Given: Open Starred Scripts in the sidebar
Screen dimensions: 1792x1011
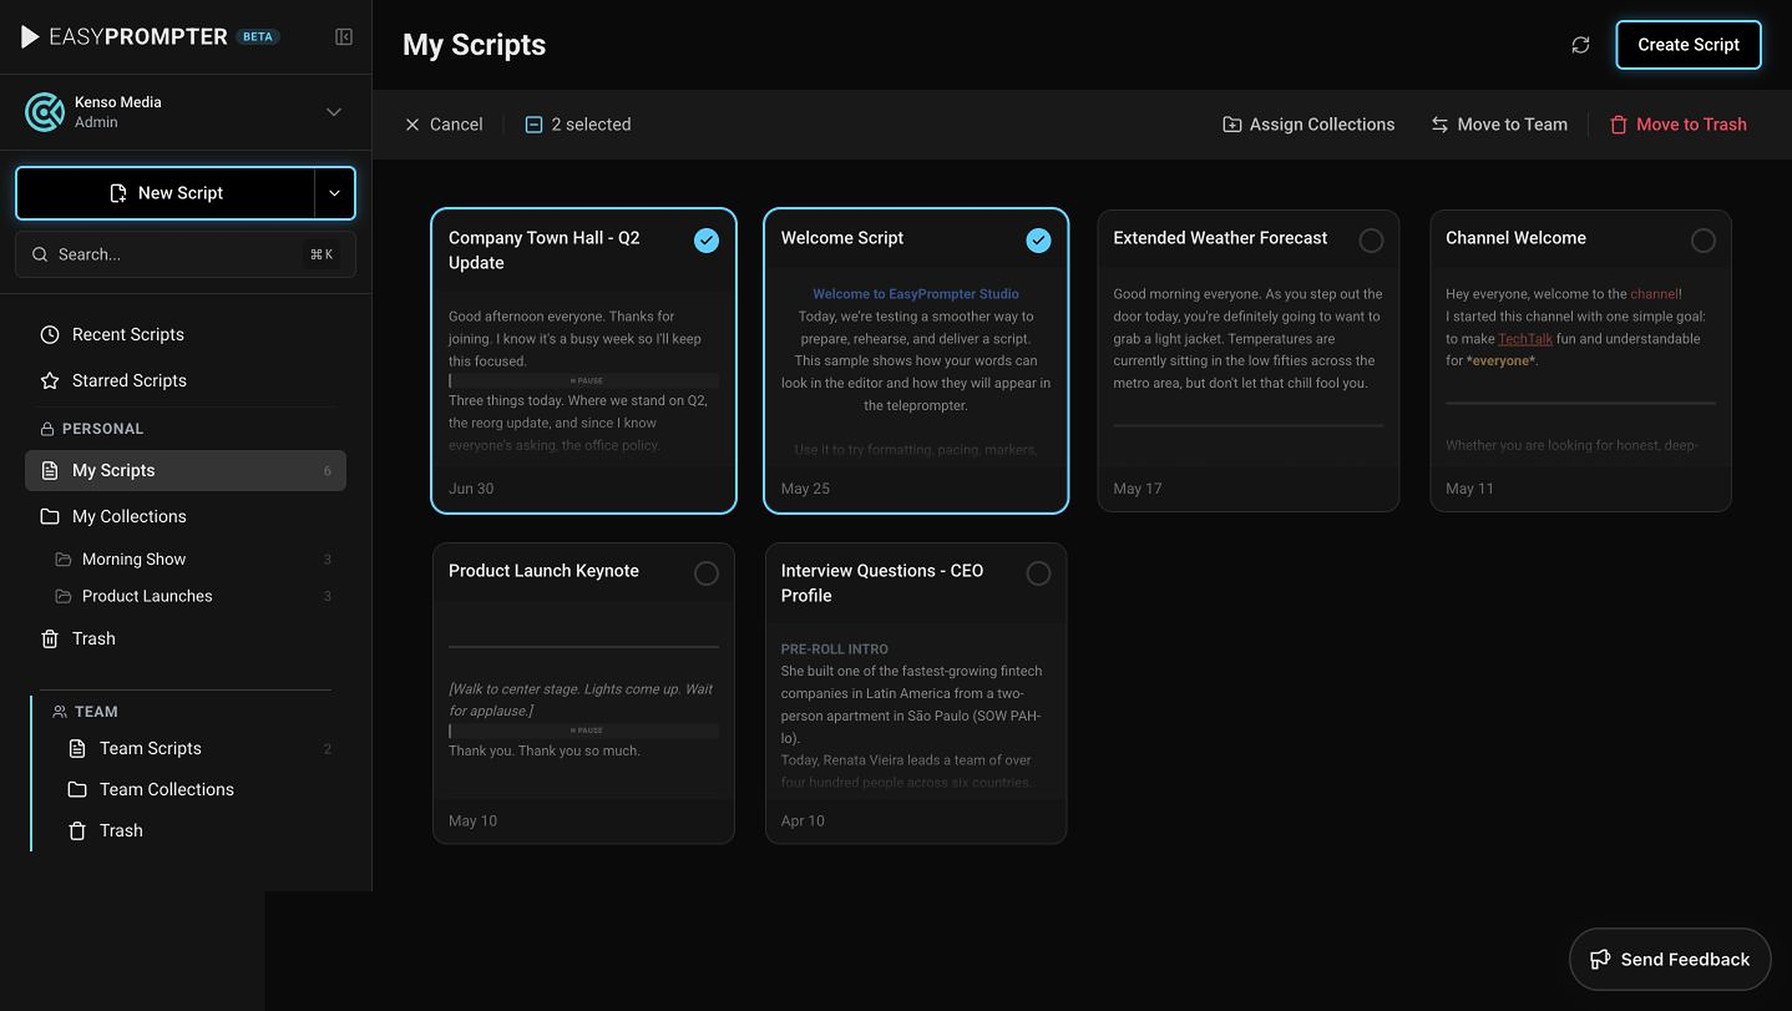Looking at the screenshot, I should 186,381.
